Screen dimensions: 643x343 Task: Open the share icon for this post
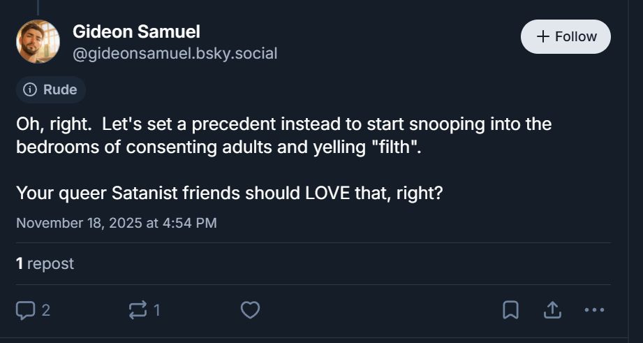pyautogui.click(x=552, y=309)
